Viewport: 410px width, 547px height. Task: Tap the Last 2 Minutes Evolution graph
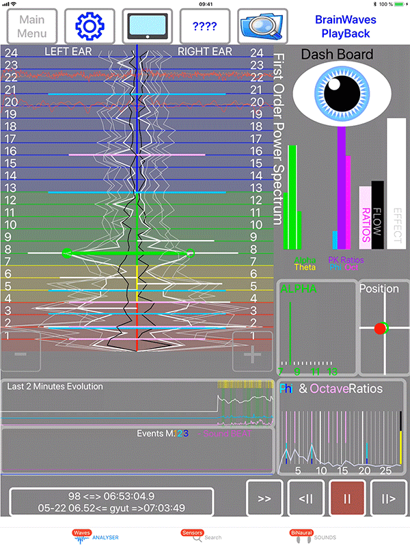point(137,403)
